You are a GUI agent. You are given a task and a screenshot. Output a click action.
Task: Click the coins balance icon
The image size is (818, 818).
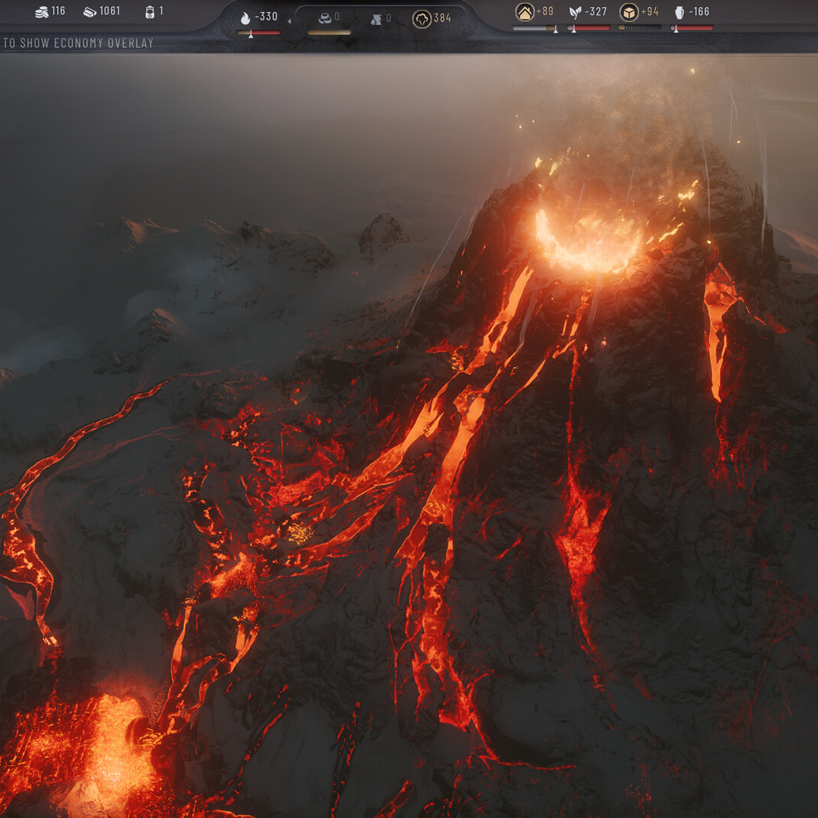tap(41, 11)
